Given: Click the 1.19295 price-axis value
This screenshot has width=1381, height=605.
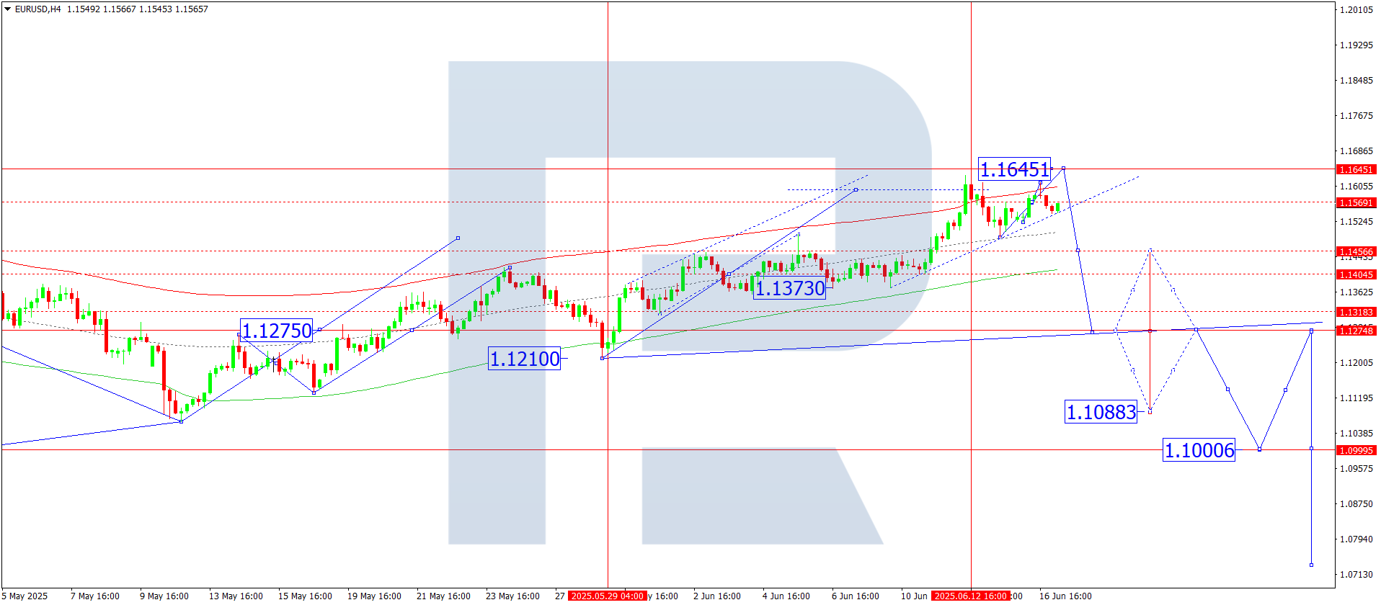Looking at the screenshot, I should (x=1356, y=45).
